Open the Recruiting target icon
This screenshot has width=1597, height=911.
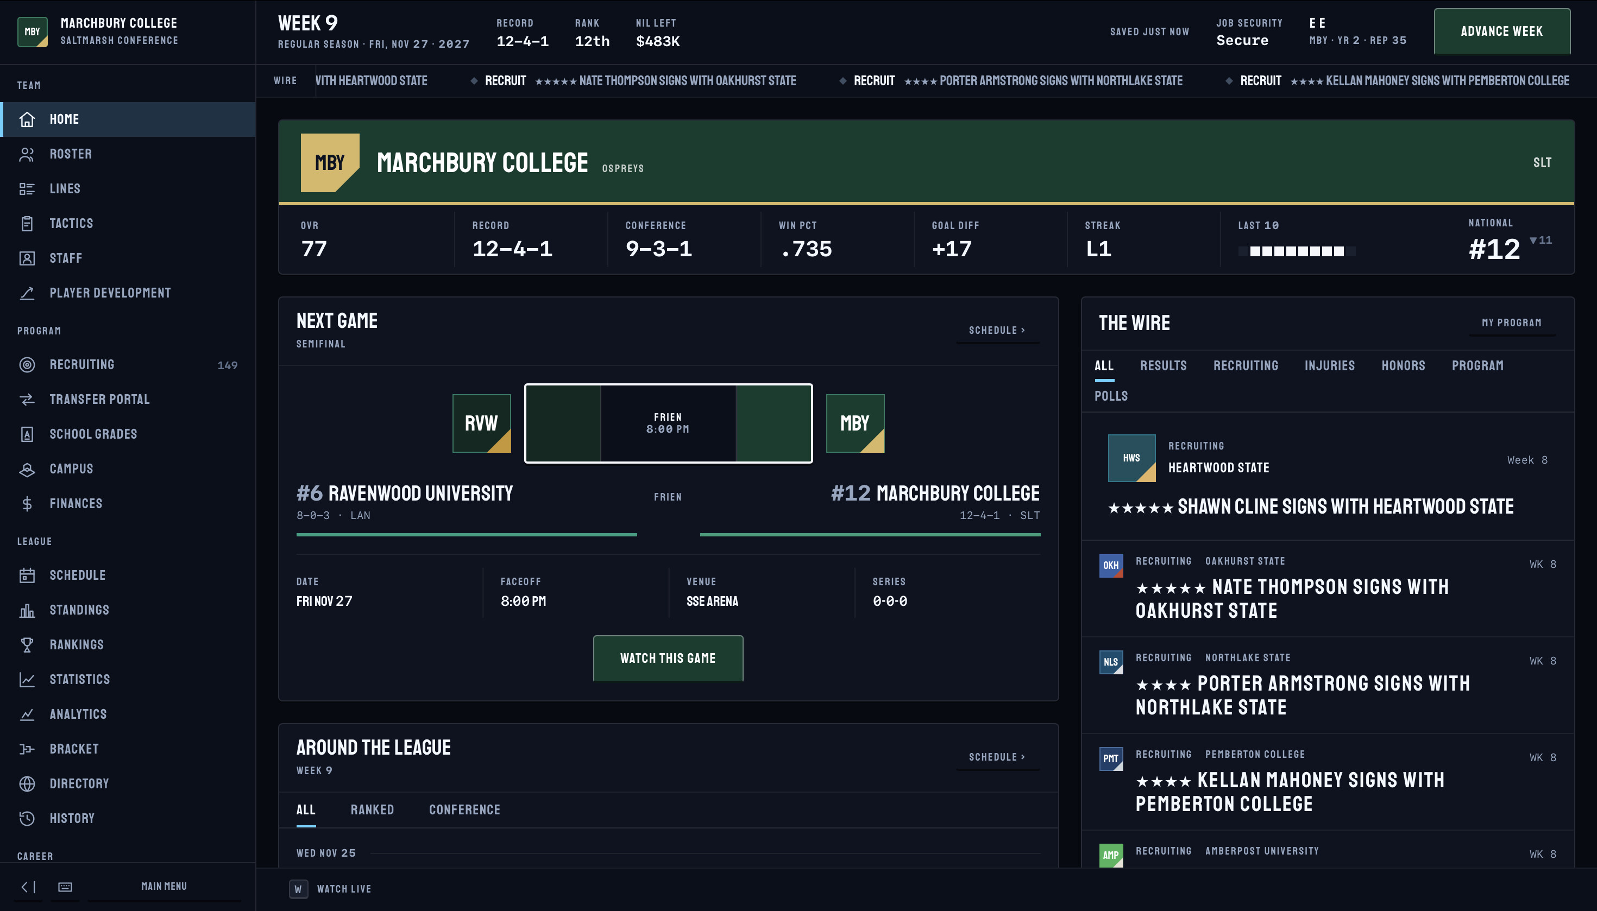pyautogui.click(x=27, y=365)
